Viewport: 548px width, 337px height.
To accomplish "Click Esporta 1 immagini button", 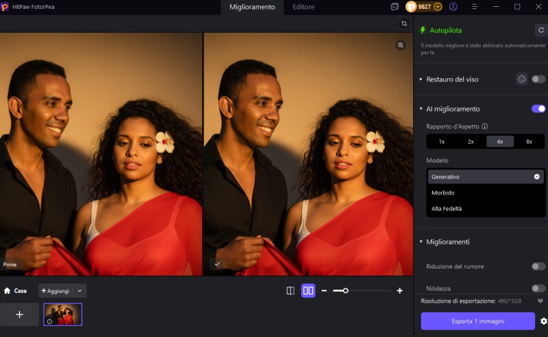I will [477, 321].
